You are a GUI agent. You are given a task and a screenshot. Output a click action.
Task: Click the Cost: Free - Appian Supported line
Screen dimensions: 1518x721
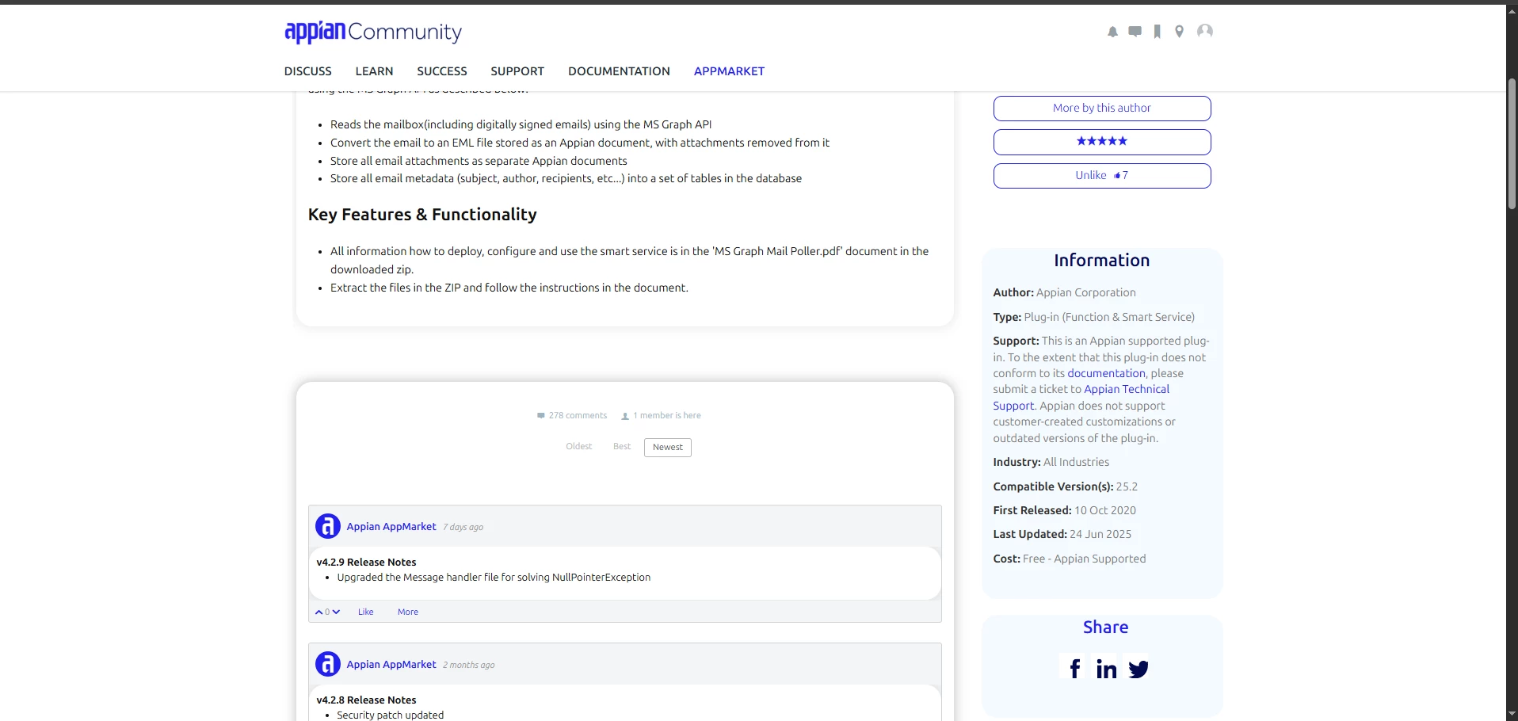1070,559
